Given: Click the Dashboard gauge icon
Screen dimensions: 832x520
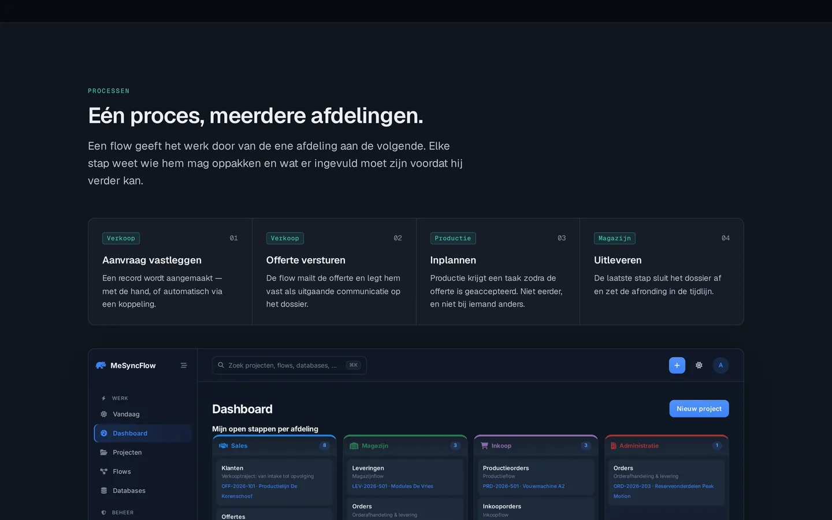Looking at the screenshot, I should [104, 433].
